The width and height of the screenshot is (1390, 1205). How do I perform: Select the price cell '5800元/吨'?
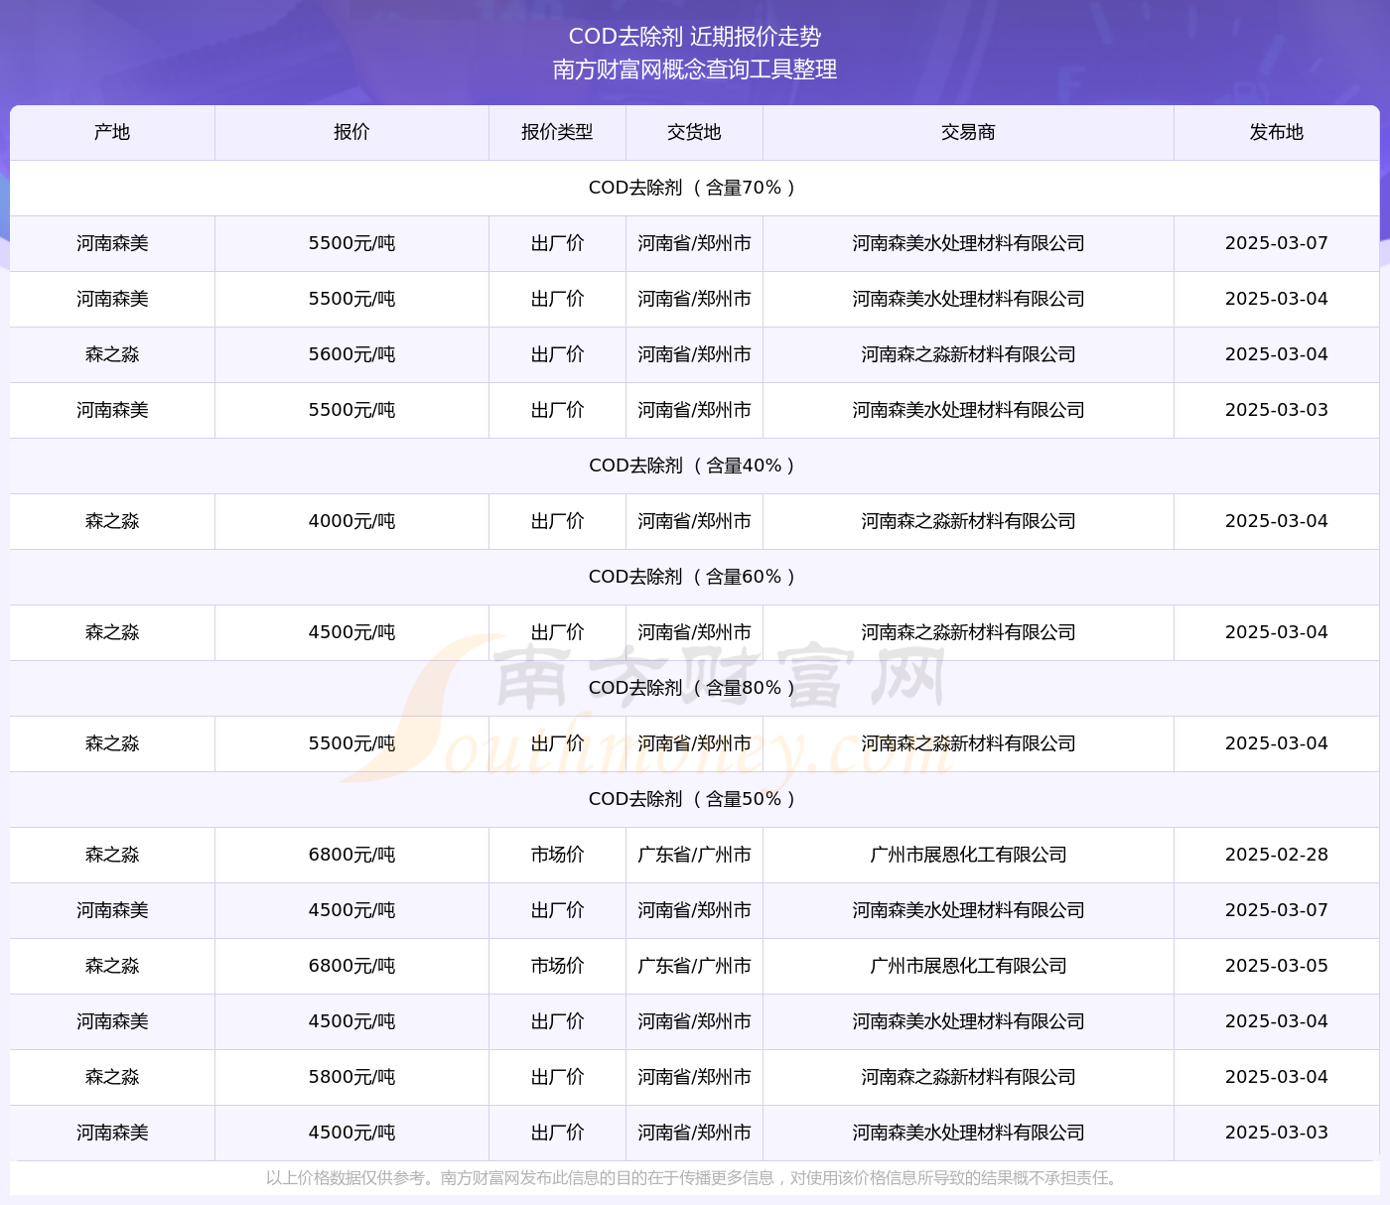point(351,1077)
